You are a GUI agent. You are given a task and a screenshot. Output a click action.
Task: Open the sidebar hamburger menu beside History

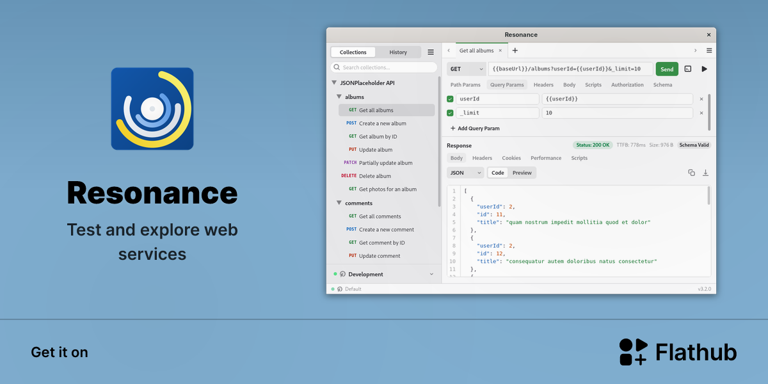pyautogui.click(x=431, y=52)
